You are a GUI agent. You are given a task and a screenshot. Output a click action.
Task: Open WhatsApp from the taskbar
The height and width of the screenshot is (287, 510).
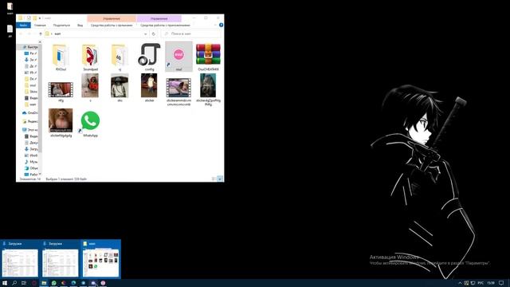click(53, 283)
